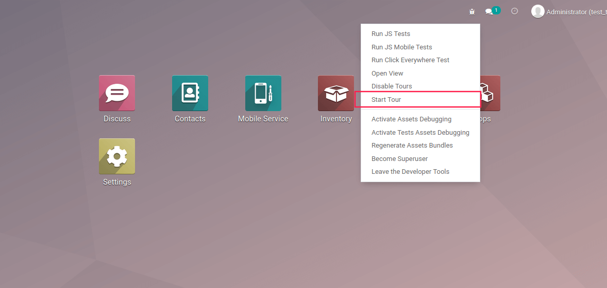Click the Administrator avatar picture
The height and width of the screenshot is (288, 607).
(538, 12)
